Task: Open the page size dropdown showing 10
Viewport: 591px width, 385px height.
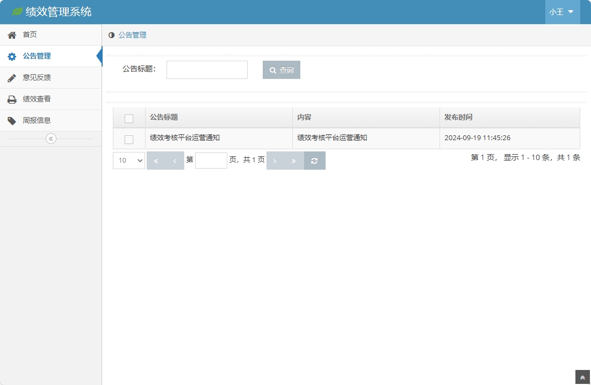Action: pyautogui.click(x=128, y=160)
